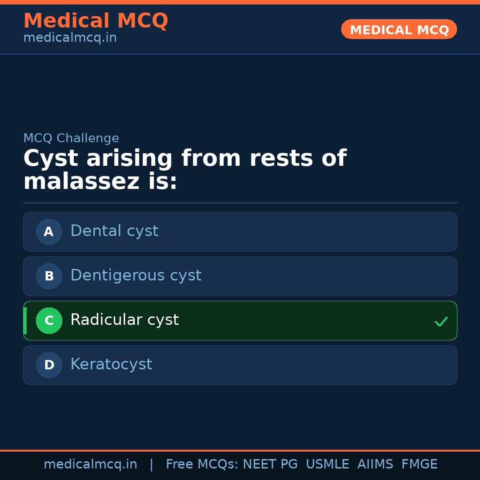The height and width of the screenshot is (480, 480).
Task: Click the circular A option badge
Action: click(x=49, y=232)
